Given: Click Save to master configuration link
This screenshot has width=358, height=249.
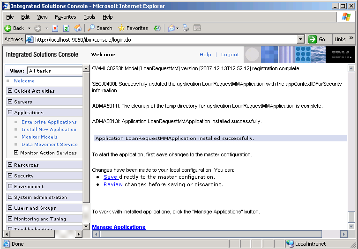Looking at the screenshot, I should 111,177.
